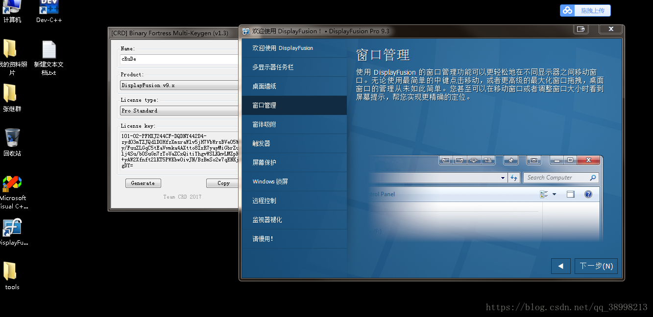Click the preview pane icon in preview toolbar

[570, 194]
